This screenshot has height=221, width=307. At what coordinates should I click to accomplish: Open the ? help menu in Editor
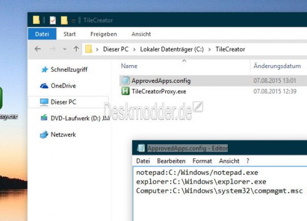point(248,161)
